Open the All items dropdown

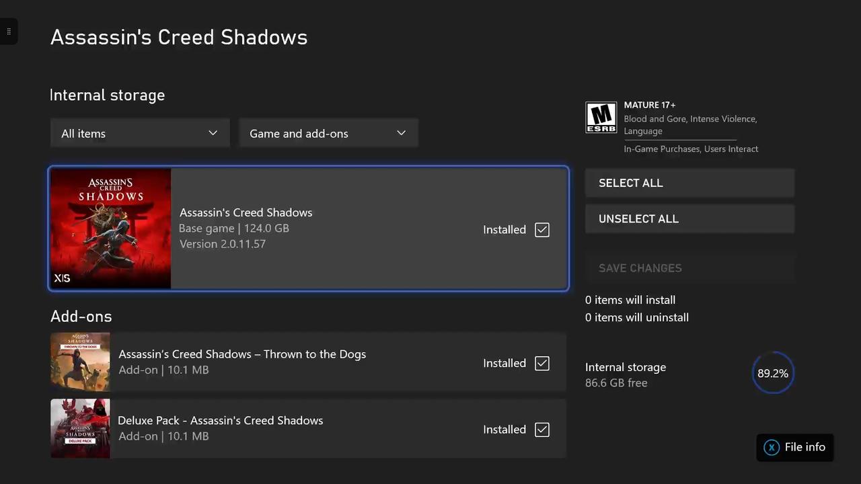pyautogui.click(x=140, y=133)
